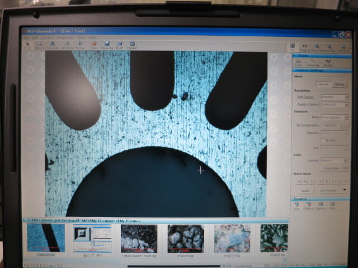Click the second thumbnail showing a screenshot
The image size is (358, 268).
(x=92, y=238)
